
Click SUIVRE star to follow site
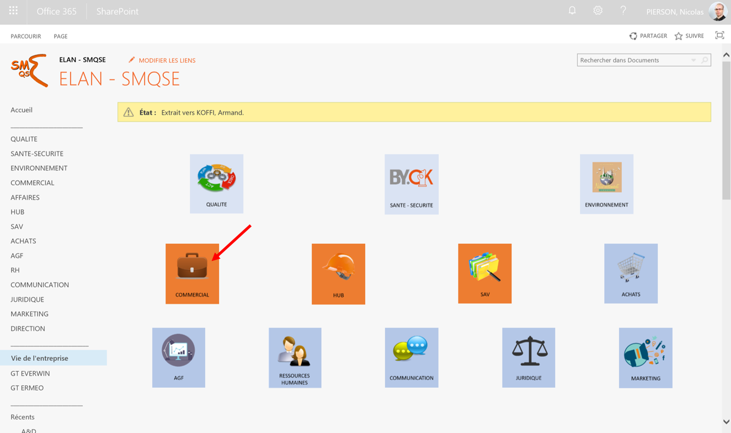pos(689,36)
